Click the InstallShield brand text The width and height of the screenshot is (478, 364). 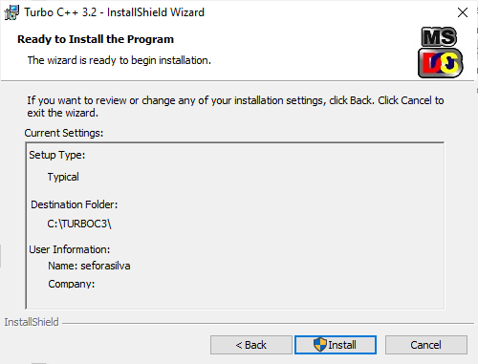tap(32, 322)
